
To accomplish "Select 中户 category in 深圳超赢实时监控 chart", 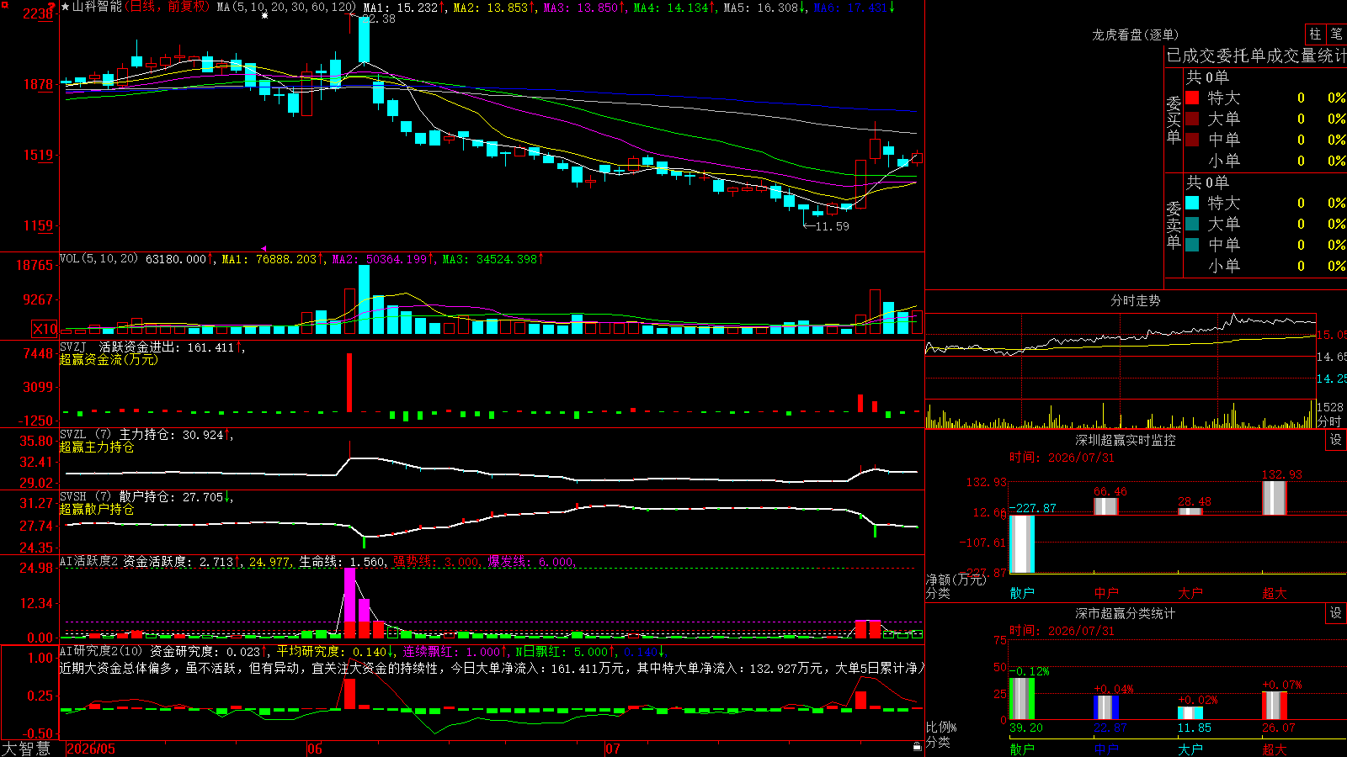I will click(x=1106, y=593).
